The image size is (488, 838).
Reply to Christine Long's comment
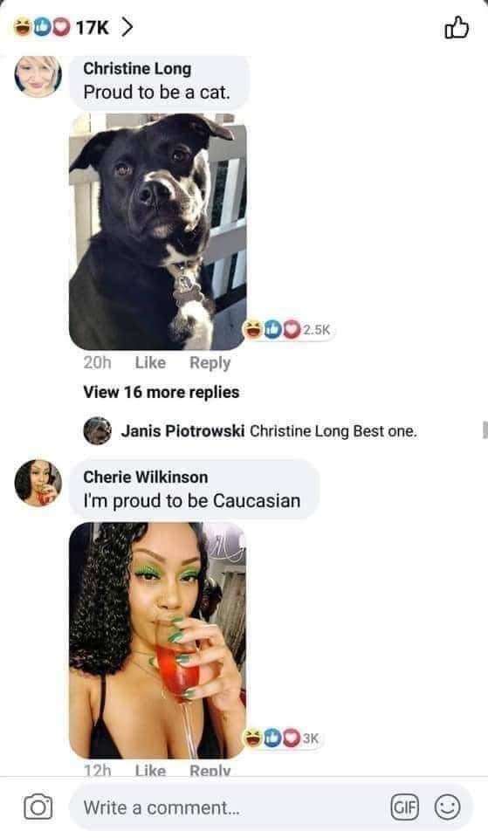click(x=210, y=363)
